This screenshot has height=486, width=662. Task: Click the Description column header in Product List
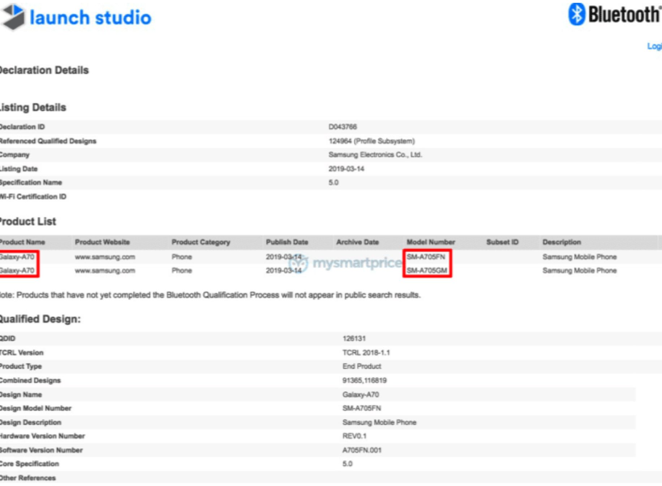562,242
